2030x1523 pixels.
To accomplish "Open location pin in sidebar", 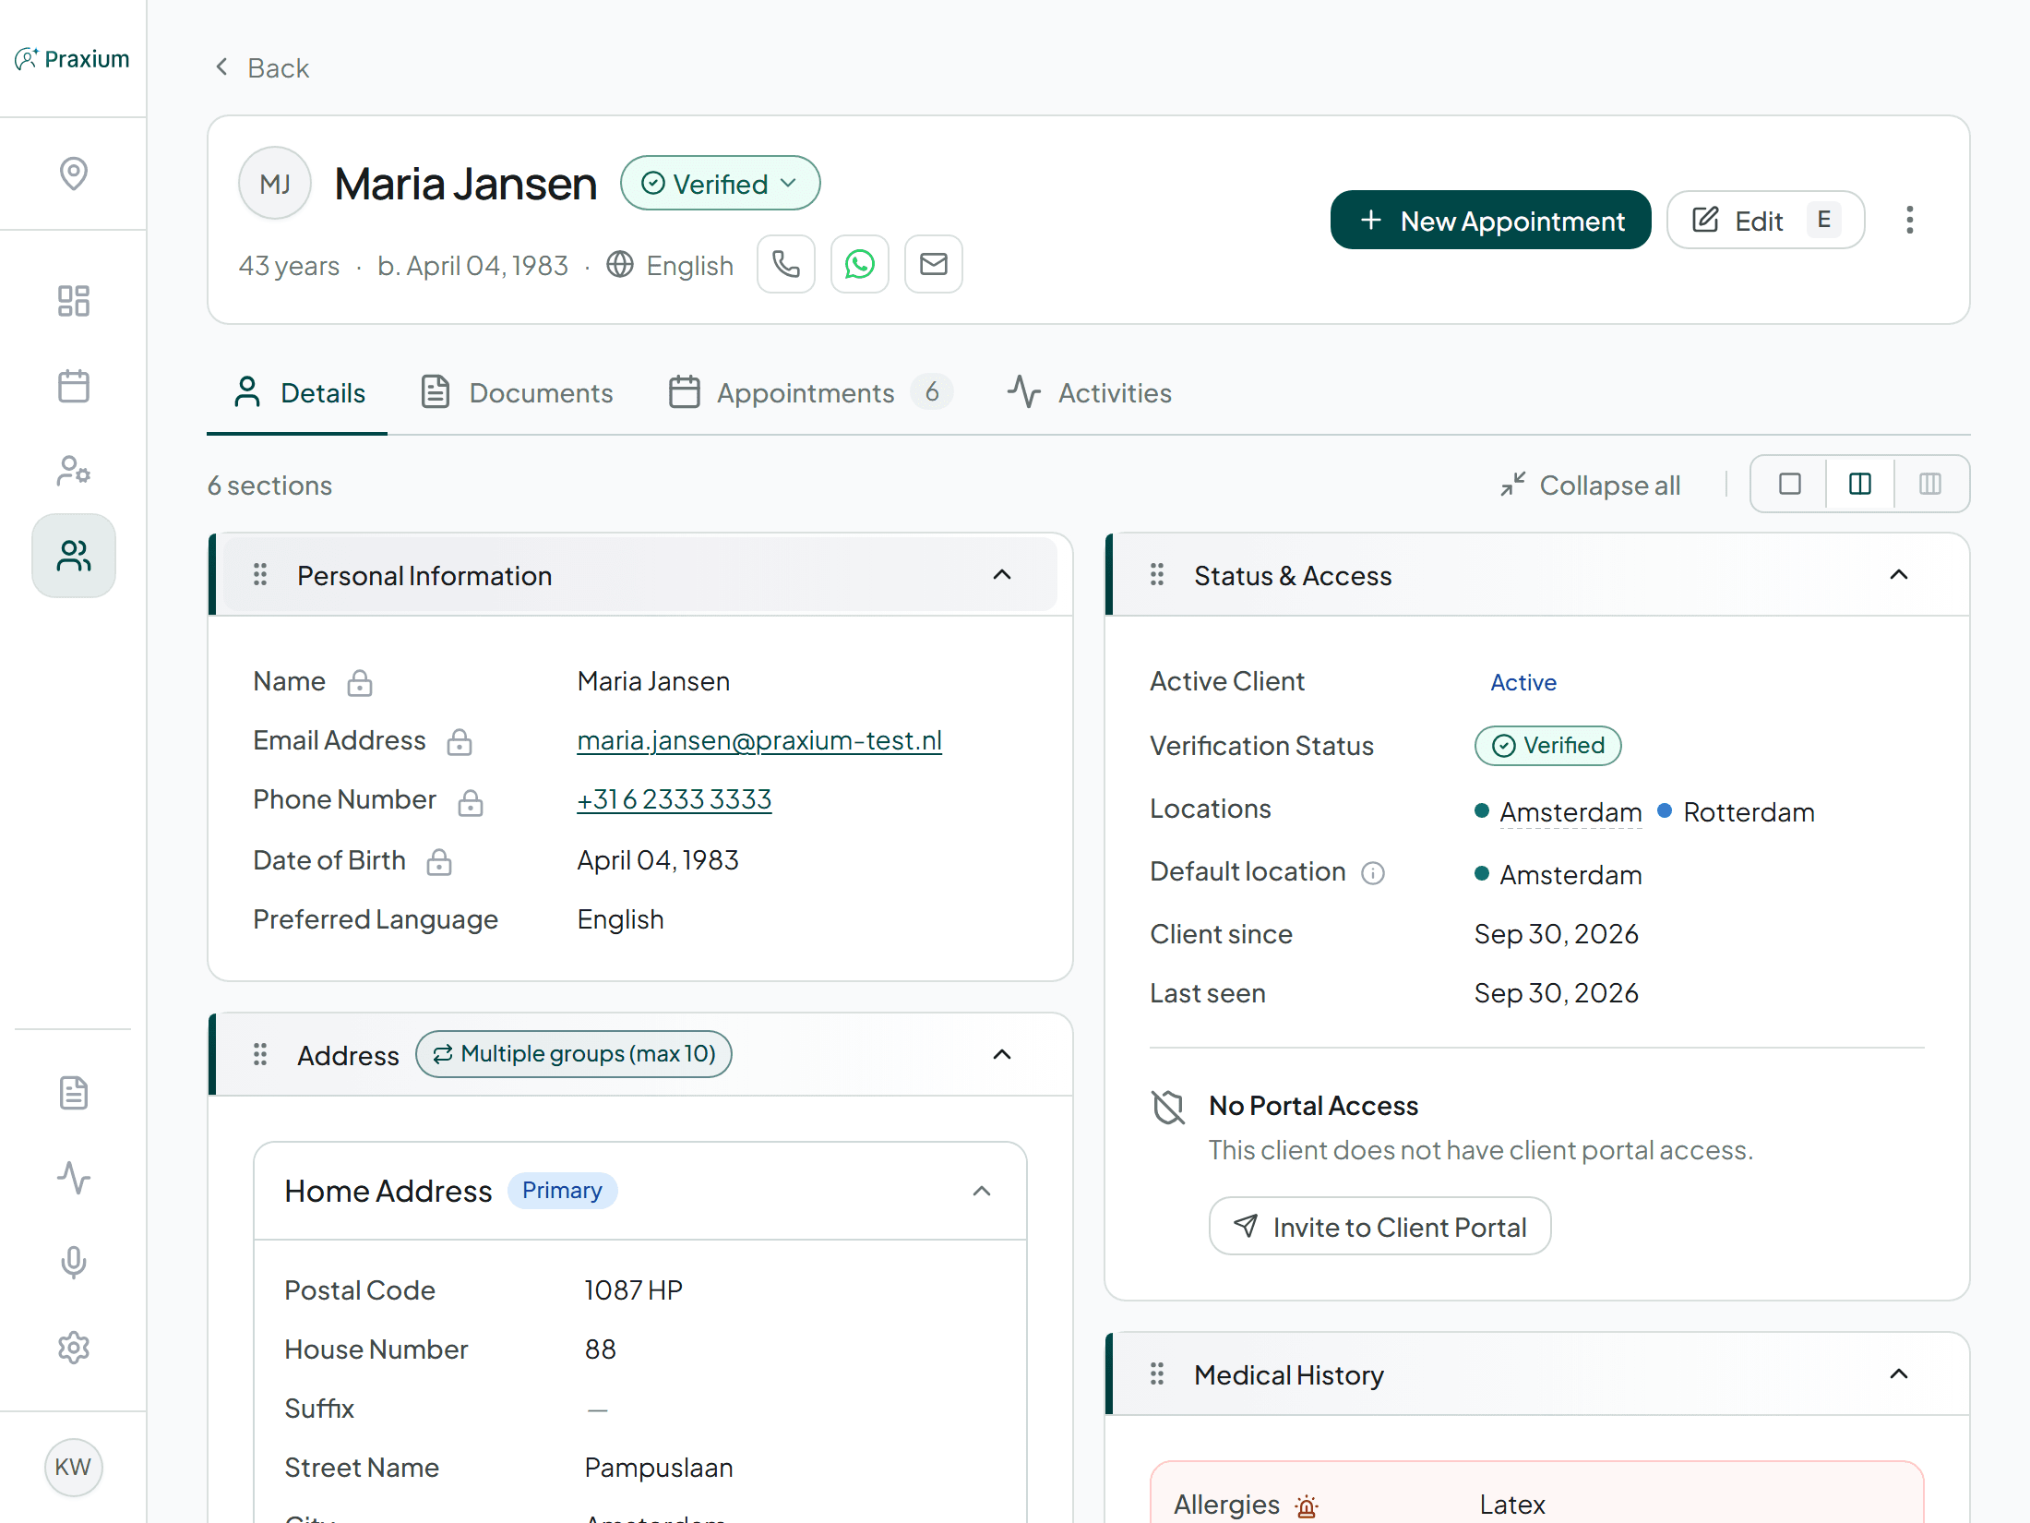I will tap(74, 174).
